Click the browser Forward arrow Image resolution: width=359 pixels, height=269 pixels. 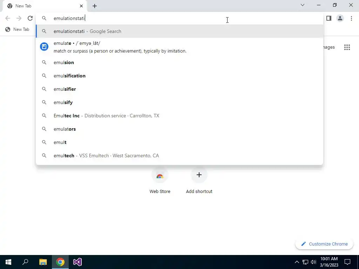point(19,18)
